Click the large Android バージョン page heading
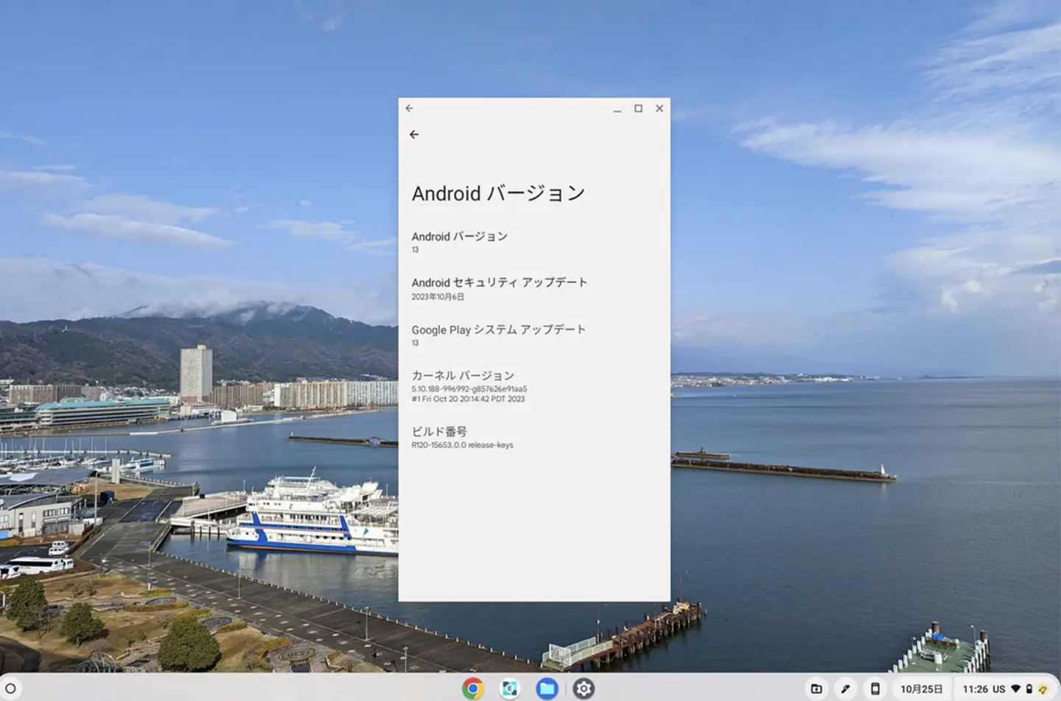Viewport: 1061px width, 701px height. click(498, 194)
